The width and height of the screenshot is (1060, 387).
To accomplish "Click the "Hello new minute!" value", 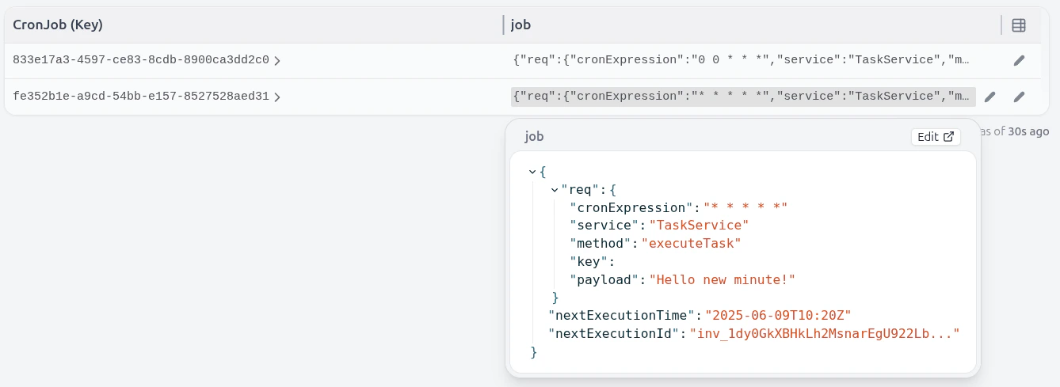I will (722, 280).
